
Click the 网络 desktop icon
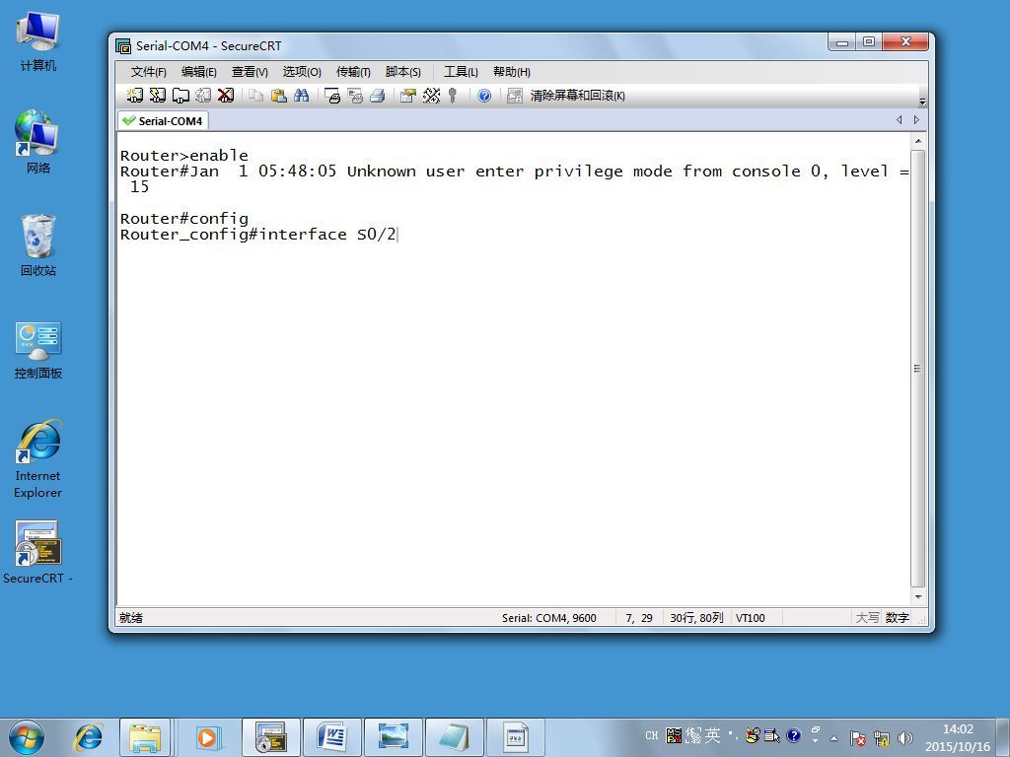(x=38, y=142)
